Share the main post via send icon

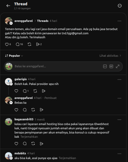(x=38, y=44)
